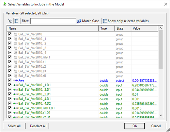The height and width of the screenshot is (132, 170).
Task: Click group icon of Ball_SW_Ver2010._4
Action: [x=15, y=53]
